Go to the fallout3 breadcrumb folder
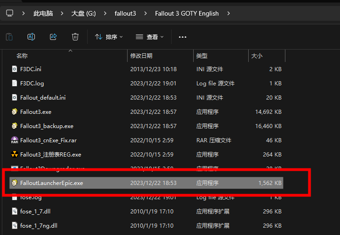The height and width of the screenshot is (235, 340). click(x=125, y=13)
